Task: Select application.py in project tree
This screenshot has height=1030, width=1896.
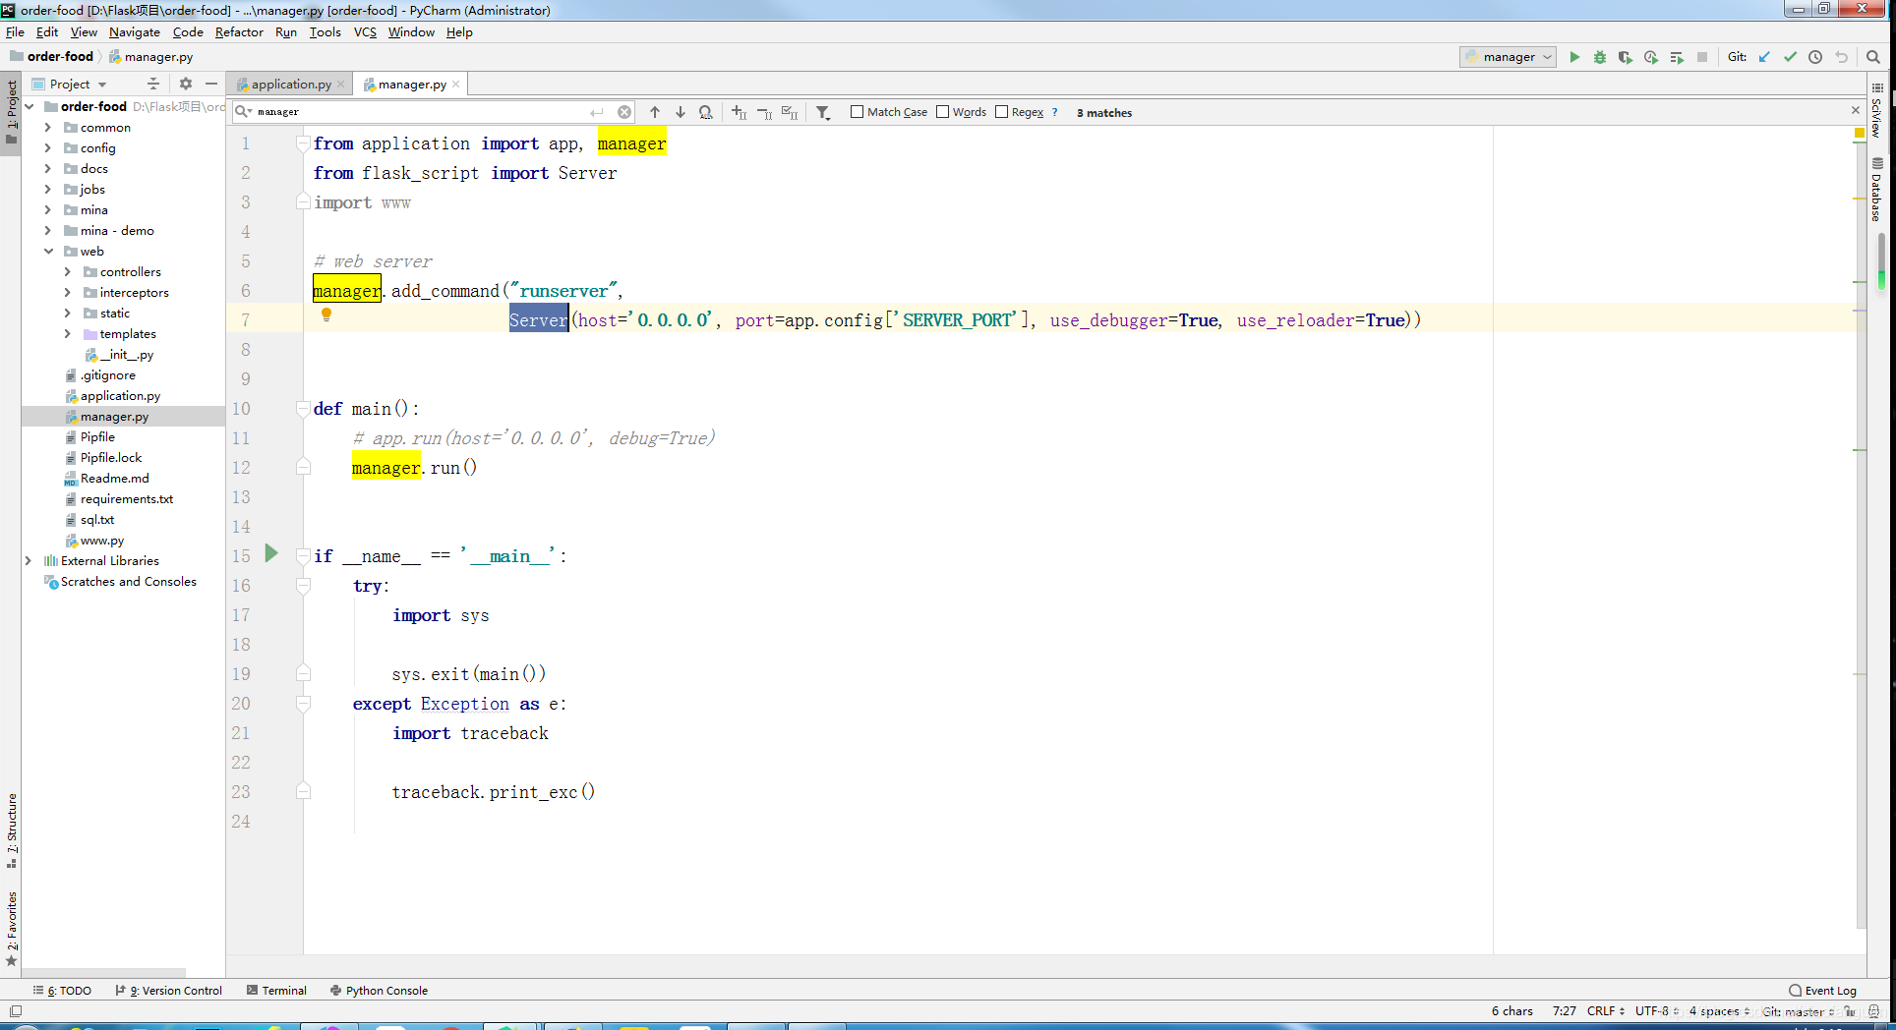Action: click(120, 396)
